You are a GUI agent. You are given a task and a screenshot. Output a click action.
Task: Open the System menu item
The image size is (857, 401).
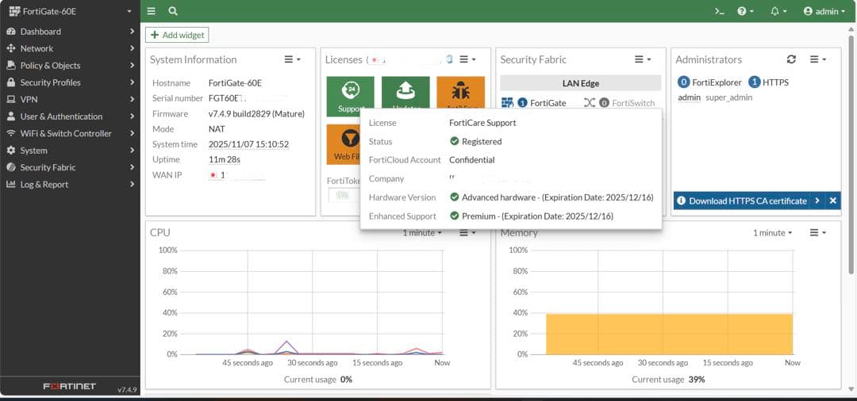click(x=70, y=150)
